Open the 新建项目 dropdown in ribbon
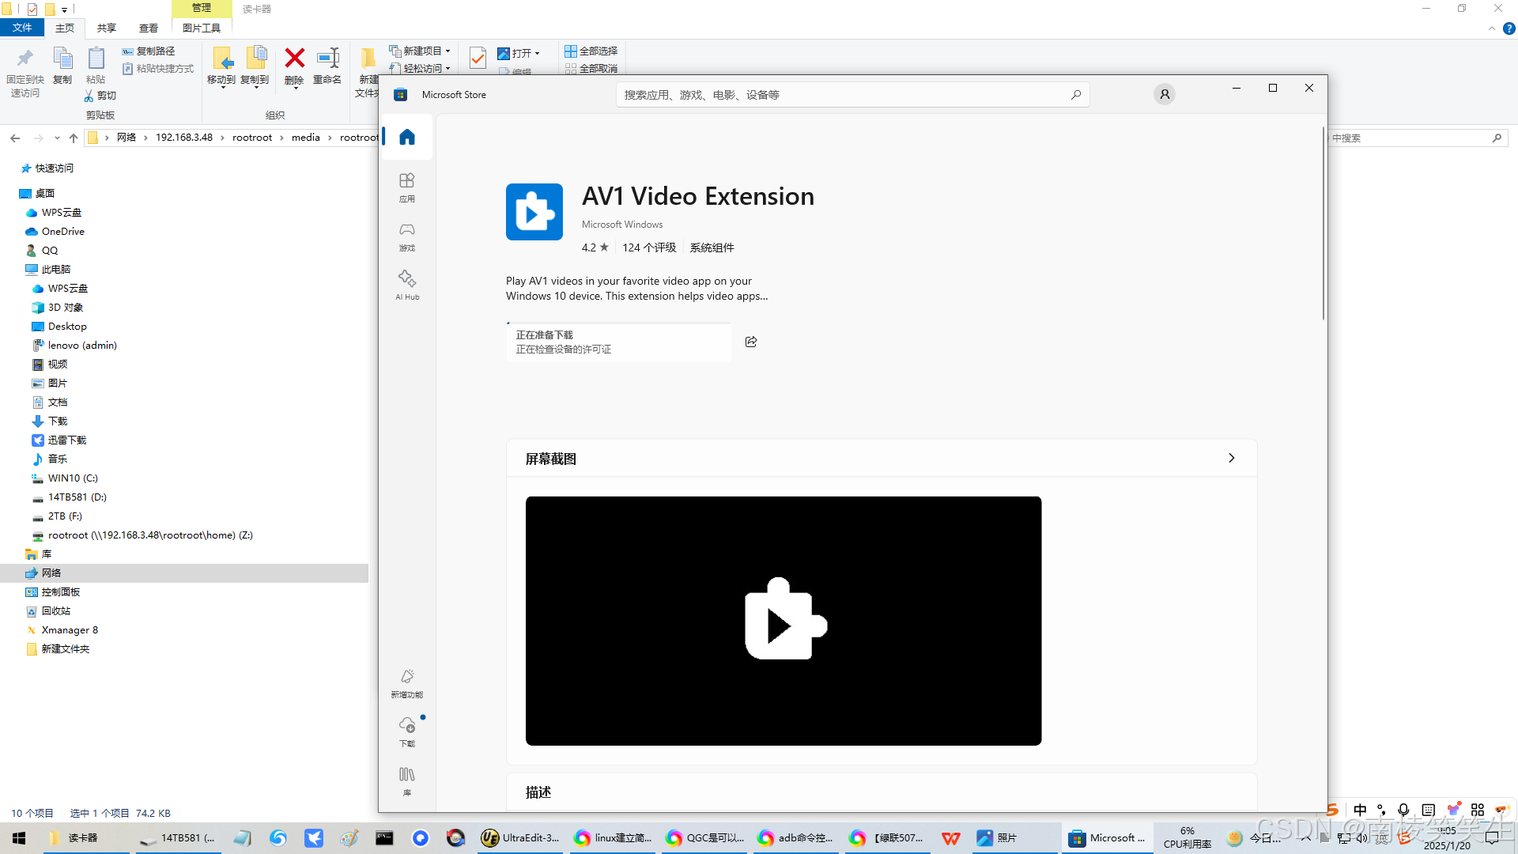Screen dimensions: 1518x854 [424, 51]
